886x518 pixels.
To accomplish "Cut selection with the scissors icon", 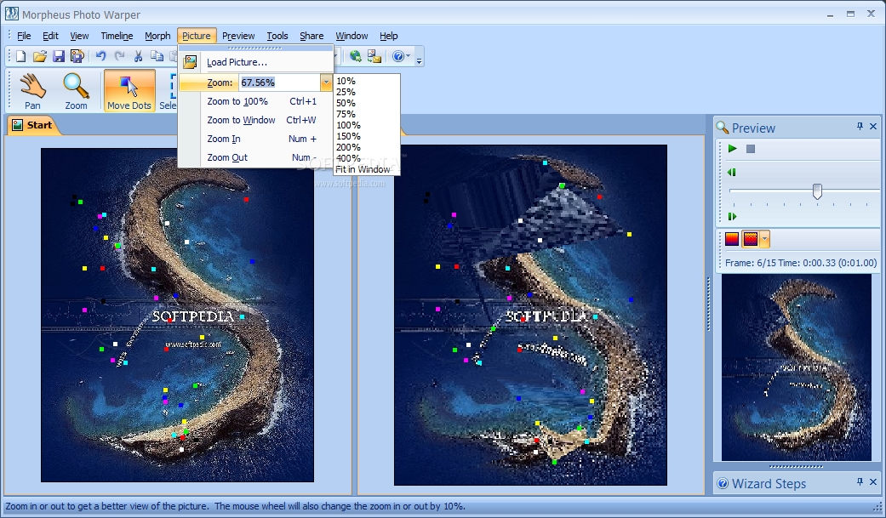I will click(x=138, y=56).
